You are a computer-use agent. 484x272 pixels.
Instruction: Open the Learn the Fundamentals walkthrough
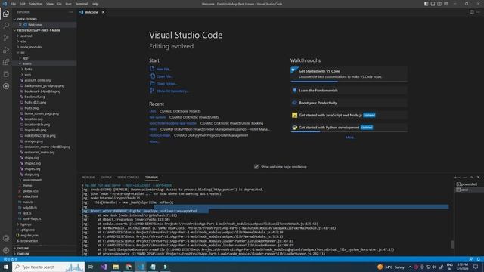click(x=349, y=91)
